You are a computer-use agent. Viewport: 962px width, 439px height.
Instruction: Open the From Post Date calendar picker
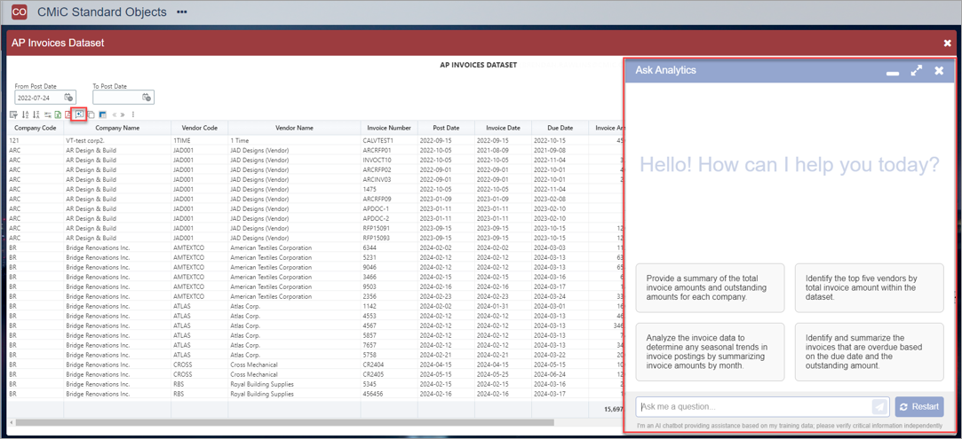(68, 98)
